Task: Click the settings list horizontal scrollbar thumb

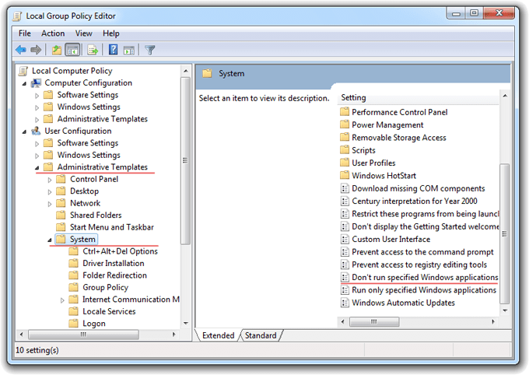Action: (x=374, y=321)
